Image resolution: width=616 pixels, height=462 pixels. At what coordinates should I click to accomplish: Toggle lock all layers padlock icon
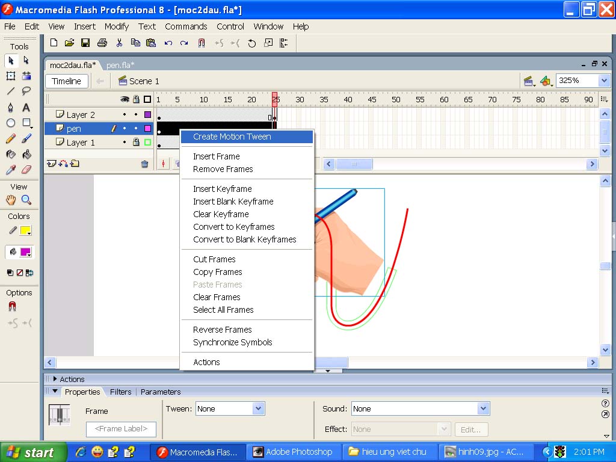click(x=136, y=99)
